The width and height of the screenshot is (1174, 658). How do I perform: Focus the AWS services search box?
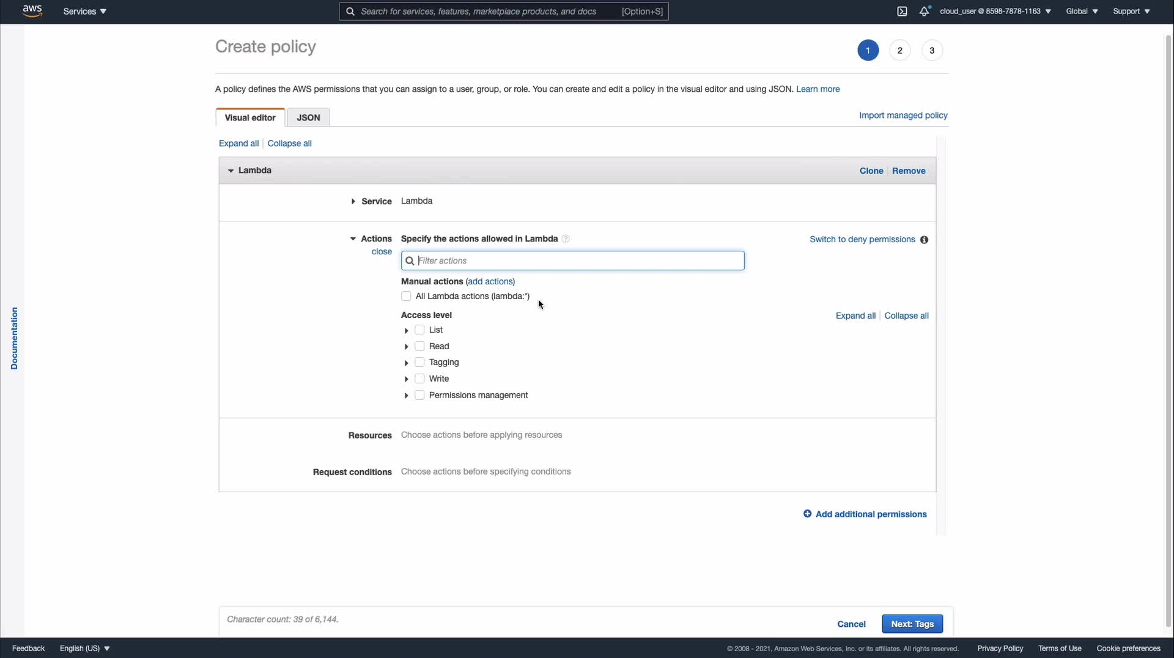coord(504,11)
